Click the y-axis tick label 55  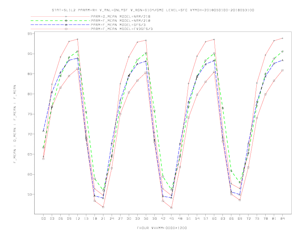tap(30, 194)
